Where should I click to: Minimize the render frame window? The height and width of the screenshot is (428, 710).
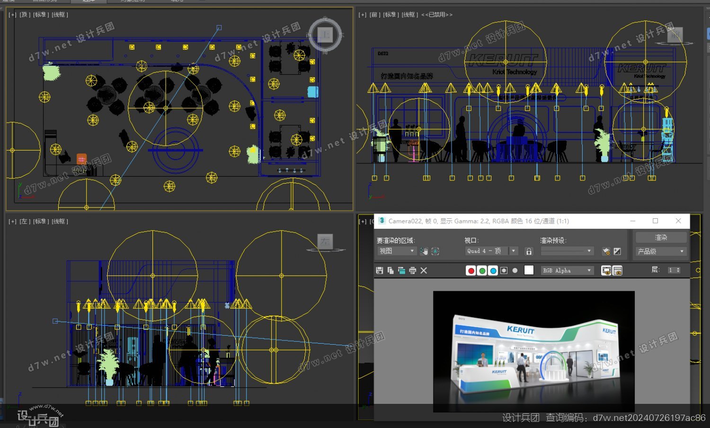[633, 221]
